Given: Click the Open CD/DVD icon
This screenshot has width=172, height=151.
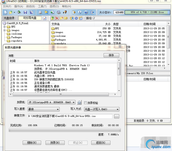Looking at the screenshot, I should [x=19, y=12].
